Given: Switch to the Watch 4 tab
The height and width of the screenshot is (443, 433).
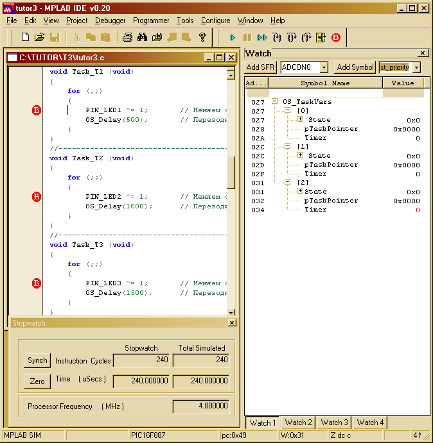Looking at the screenshot, I should 370,422.
